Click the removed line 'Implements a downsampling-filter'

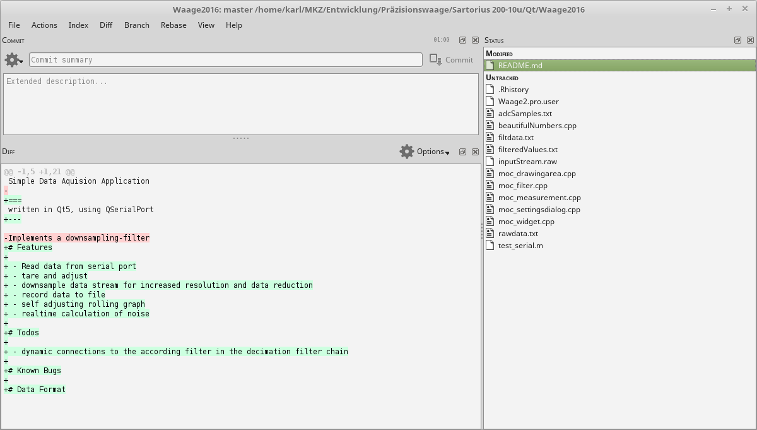[76, 238]
